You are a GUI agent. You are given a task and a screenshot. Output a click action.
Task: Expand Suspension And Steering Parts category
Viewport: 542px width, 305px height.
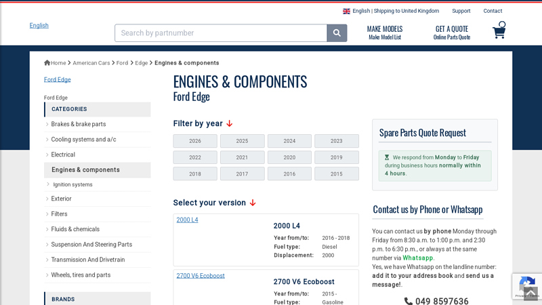(x=91, y=245)
